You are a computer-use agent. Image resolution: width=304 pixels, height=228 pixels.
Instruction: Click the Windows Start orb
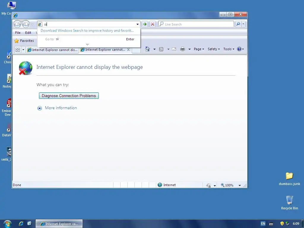tap(7, 224)
